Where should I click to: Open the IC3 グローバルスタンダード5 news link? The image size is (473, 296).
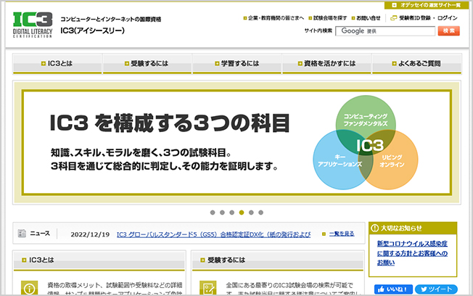(x=213, y=234)
